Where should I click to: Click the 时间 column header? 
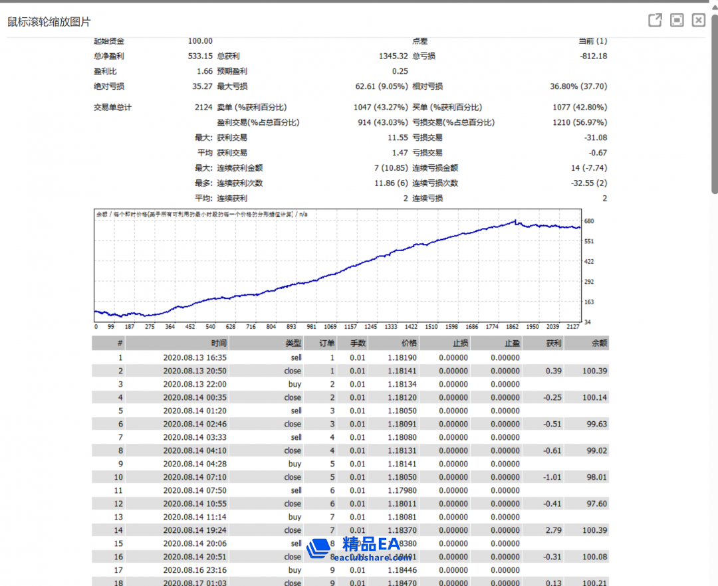219,343
